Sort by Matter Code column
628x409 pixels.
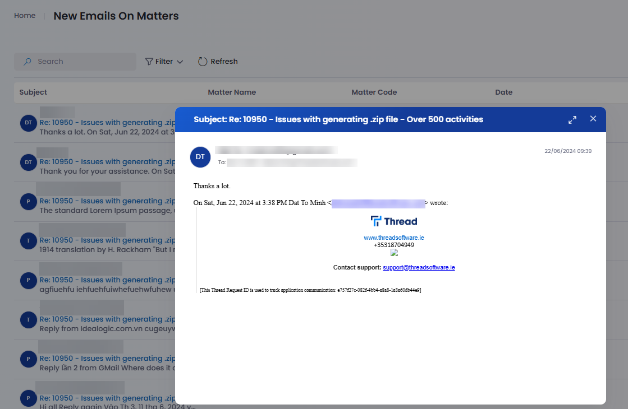click(374, 92)
